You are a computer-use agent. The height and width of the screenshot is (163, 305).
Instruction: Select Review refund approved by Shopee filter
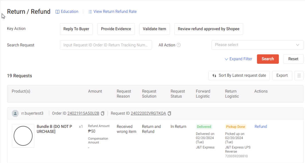209,29
